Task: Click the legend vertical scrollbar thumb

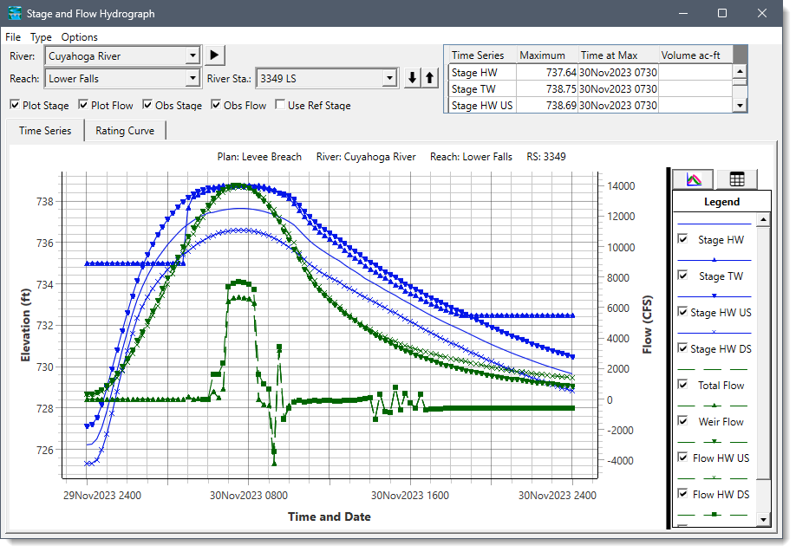Action: point(762,353)
